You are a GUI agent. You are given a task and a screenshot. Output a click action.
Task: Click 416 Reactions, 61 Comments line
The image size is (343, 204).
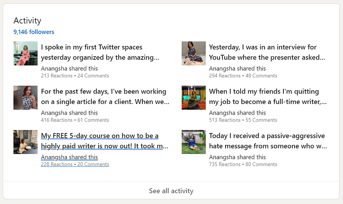tap(75, 120)
